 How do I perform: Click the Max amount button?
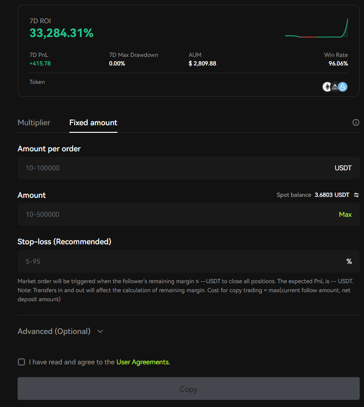[x=345, y=214]
